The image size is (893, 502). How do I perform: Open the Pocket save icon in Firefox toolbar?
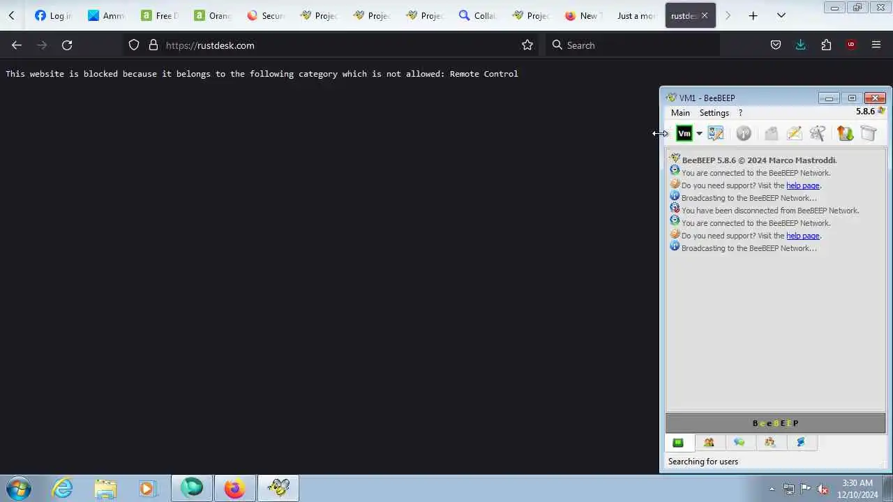point(776,45)
